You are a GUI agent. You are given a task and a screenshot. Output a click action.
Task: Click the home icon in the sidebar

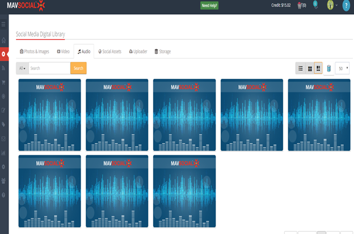[x=3, y=40]
